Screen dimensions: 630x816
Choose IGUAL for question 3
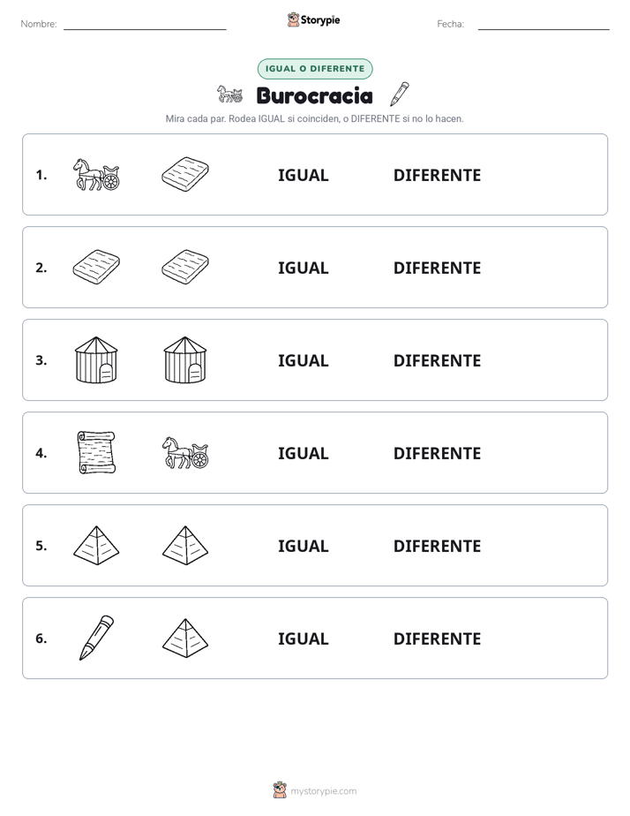(303, 360)
